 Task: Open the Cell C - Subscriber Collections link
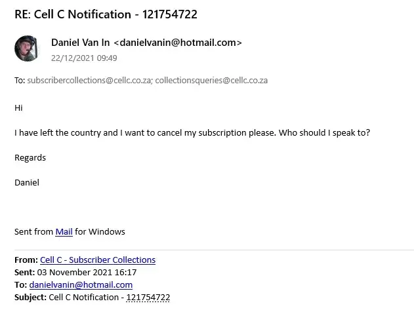(98, 260)
